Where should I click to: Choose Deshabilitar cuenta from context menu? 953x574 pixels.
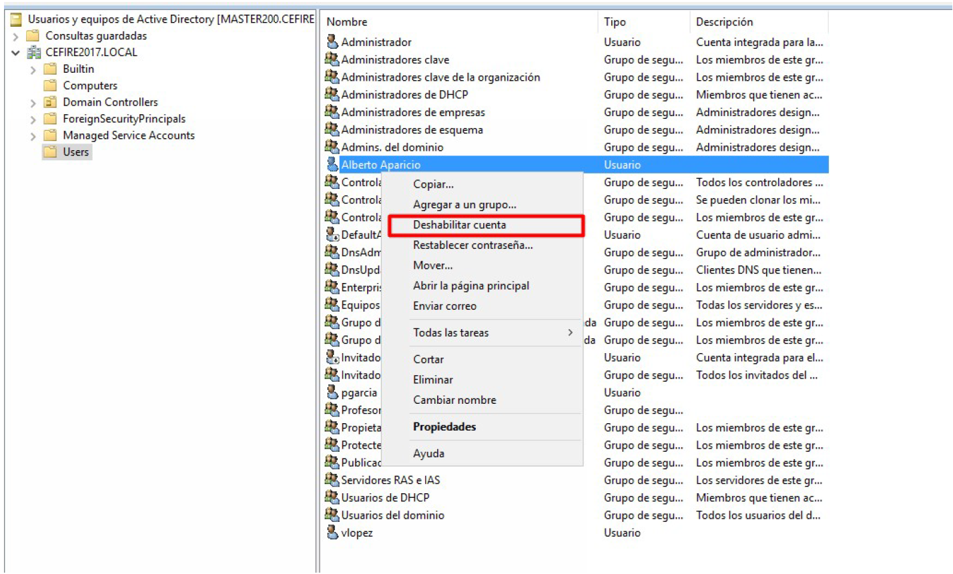[x=459, y=225]
